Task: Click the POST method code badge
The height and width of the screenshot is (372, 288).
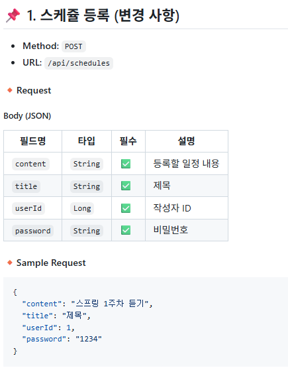Action: 73,46
